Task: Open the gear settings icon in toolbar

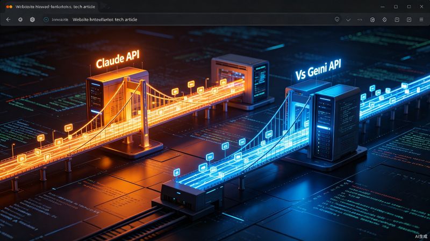Action: 384,20
